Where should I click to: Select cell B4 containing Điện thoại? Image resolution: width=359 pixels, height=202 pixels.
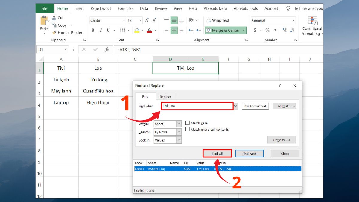(x=98, y=102)
